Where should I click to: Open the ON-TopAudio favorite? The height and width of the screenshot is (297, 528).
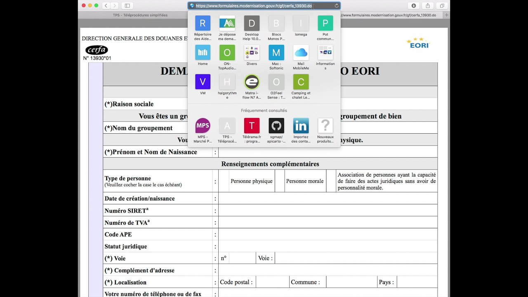click(227, 57)
